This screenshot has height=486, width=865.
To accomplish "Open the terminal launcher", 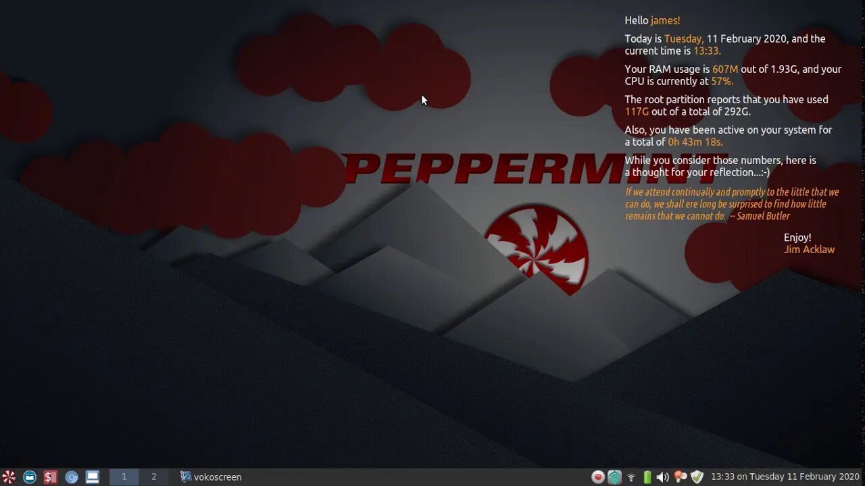I will [x=51, y=477].
